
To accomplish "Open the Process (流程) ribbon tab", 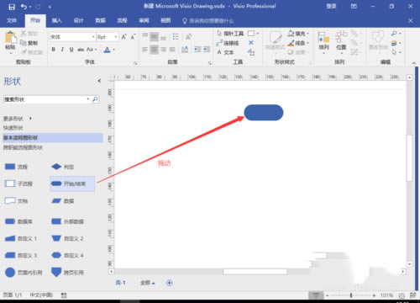I will pos(122,20).
